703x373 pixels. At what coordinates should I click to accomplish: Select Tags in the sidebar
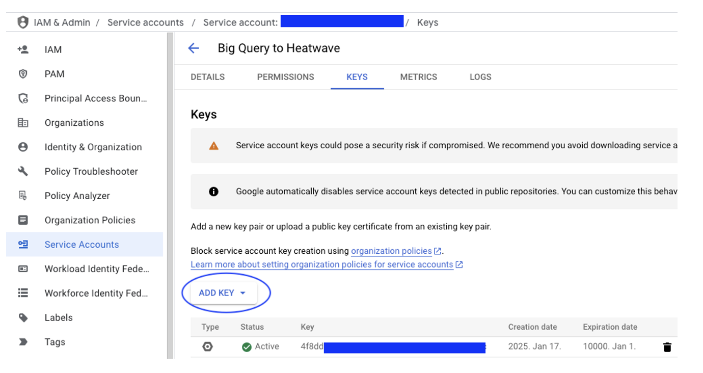pyautogui.click(x=55, y=342)
